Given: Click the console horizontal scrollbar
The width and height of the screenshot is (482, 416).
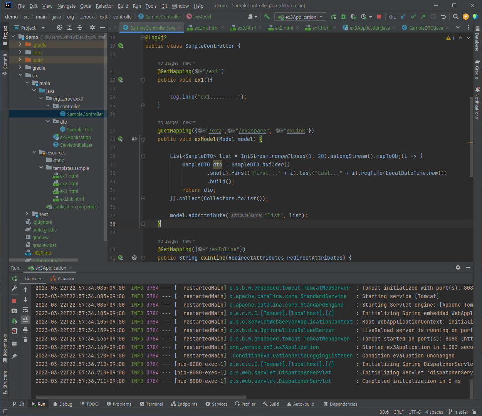Looking at the screenshot, I should coord(141,397).
